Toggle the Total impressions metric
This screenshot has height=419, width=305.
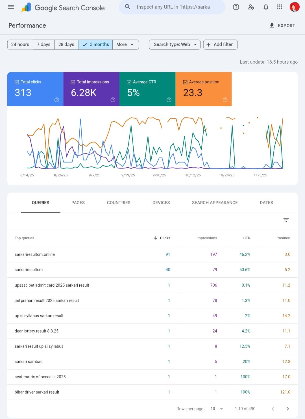73,82
